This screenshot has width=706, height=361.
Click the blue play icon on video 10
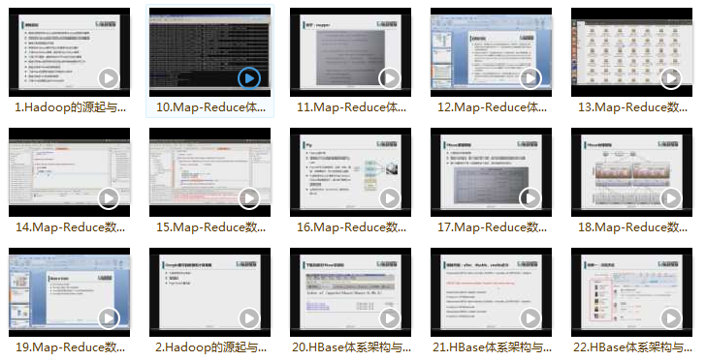pyautogui.click(x=249, y=78)
